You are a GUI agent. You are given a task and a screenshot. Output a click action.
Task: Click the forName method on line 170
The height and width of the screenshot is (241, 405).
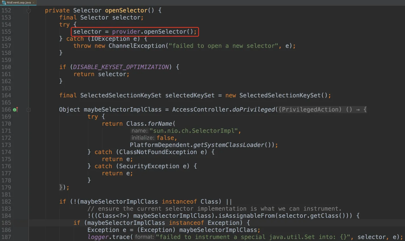160,124
